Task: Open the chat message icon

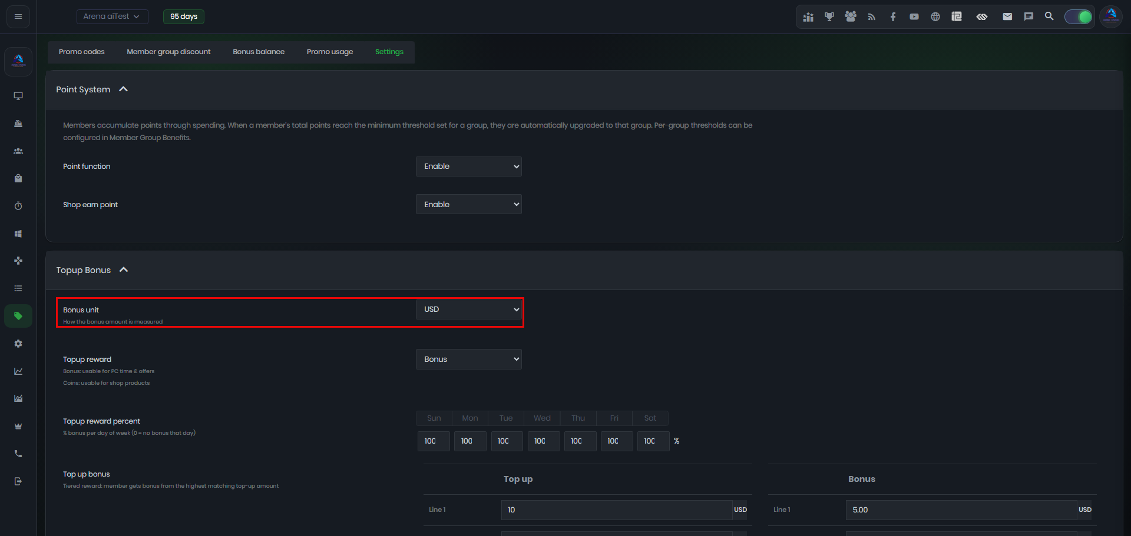Action: coord(1029,17)
